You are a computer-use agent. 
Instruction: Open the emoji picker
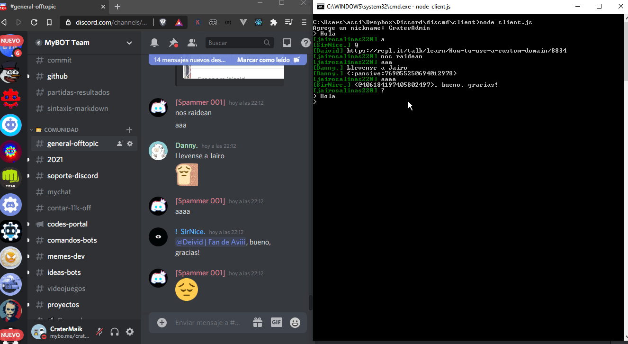tap(295, 323)
